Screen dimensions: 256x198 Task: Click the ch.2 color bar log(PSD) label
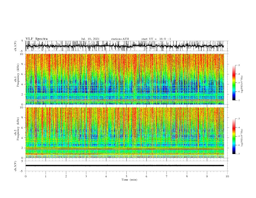point(242,138)
